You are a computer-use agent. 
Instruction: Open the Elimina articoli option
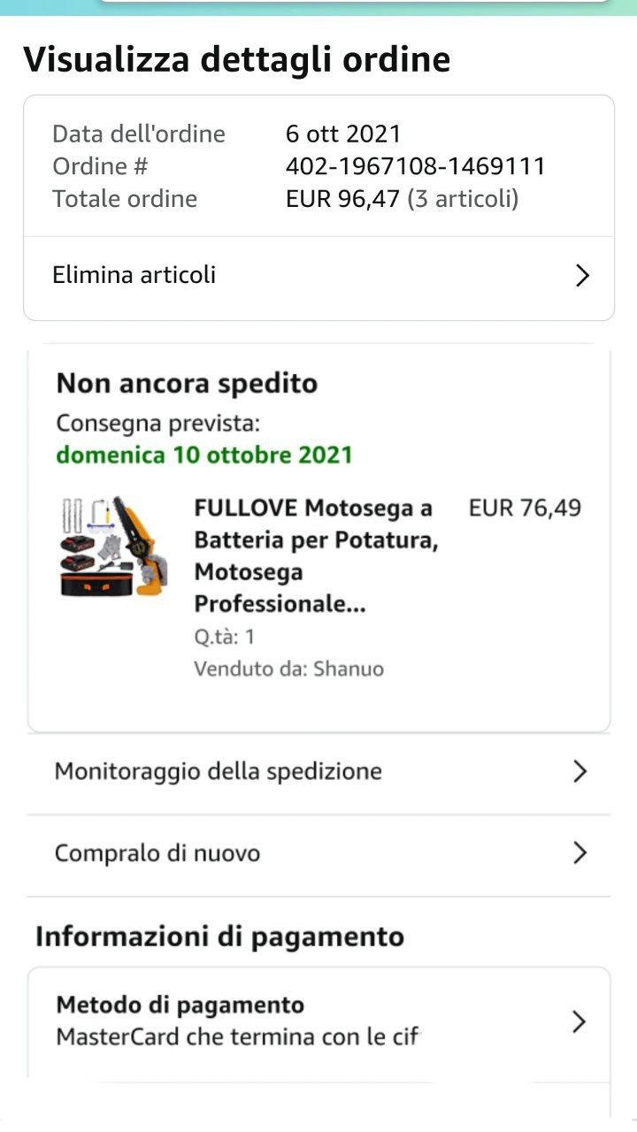[134, 275]
